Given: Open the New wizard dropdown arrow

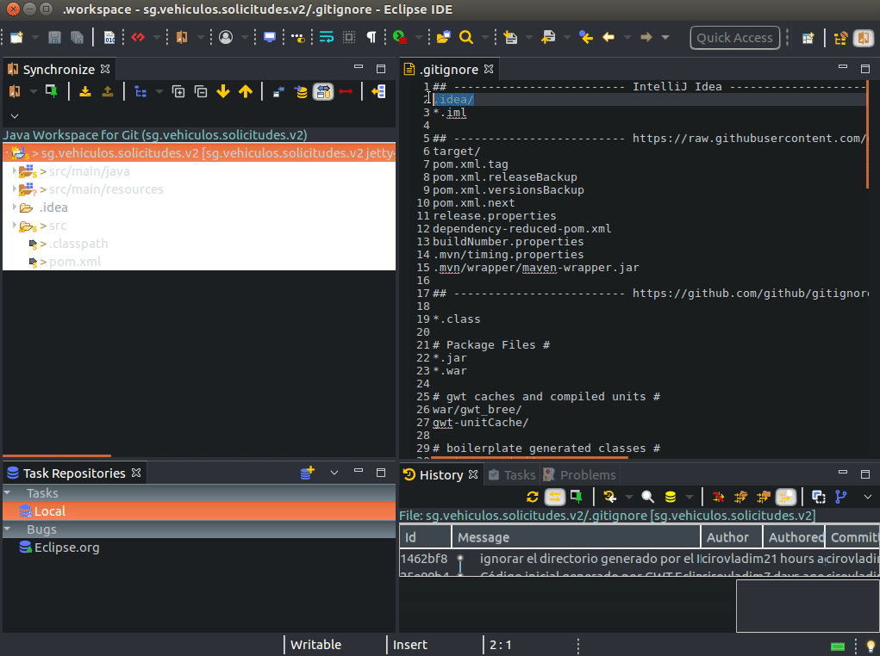Looking at the screenshot, I should click(x=35, y=38).
